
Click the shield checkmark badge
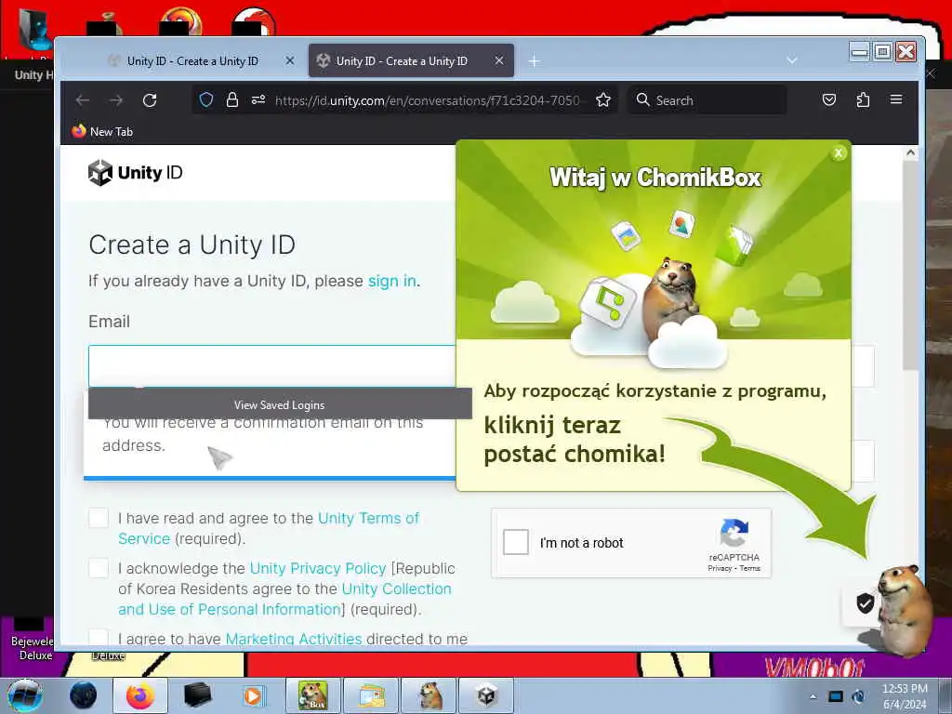(865, 603)
